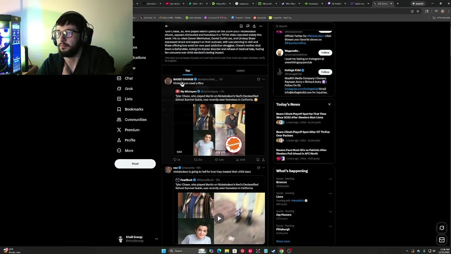The width and height of the screenshot is (451, 254).
Task: Show hidden system tray icons
Action: [x=407, y=251]
